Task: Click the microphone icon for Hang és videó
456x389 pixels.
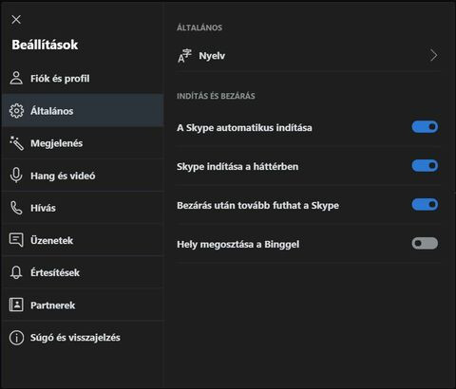Action: (x=16, y=176)
